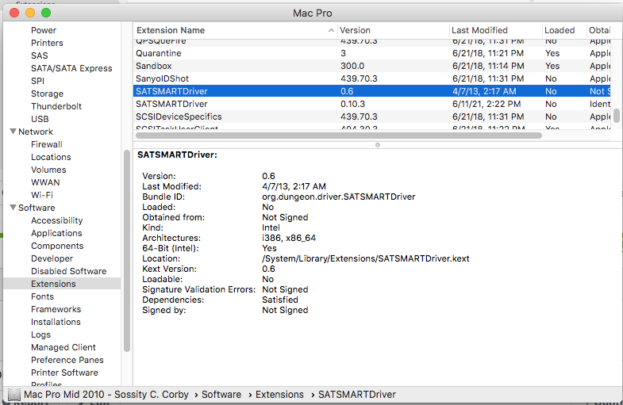Click the Architectures value i386, x86_64
The width and height of the screenshot is (623, 405).
click(289, 238)
